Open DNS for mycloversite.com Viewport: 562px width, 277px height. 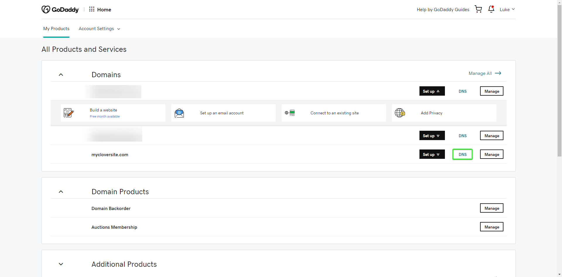(462, 154)
